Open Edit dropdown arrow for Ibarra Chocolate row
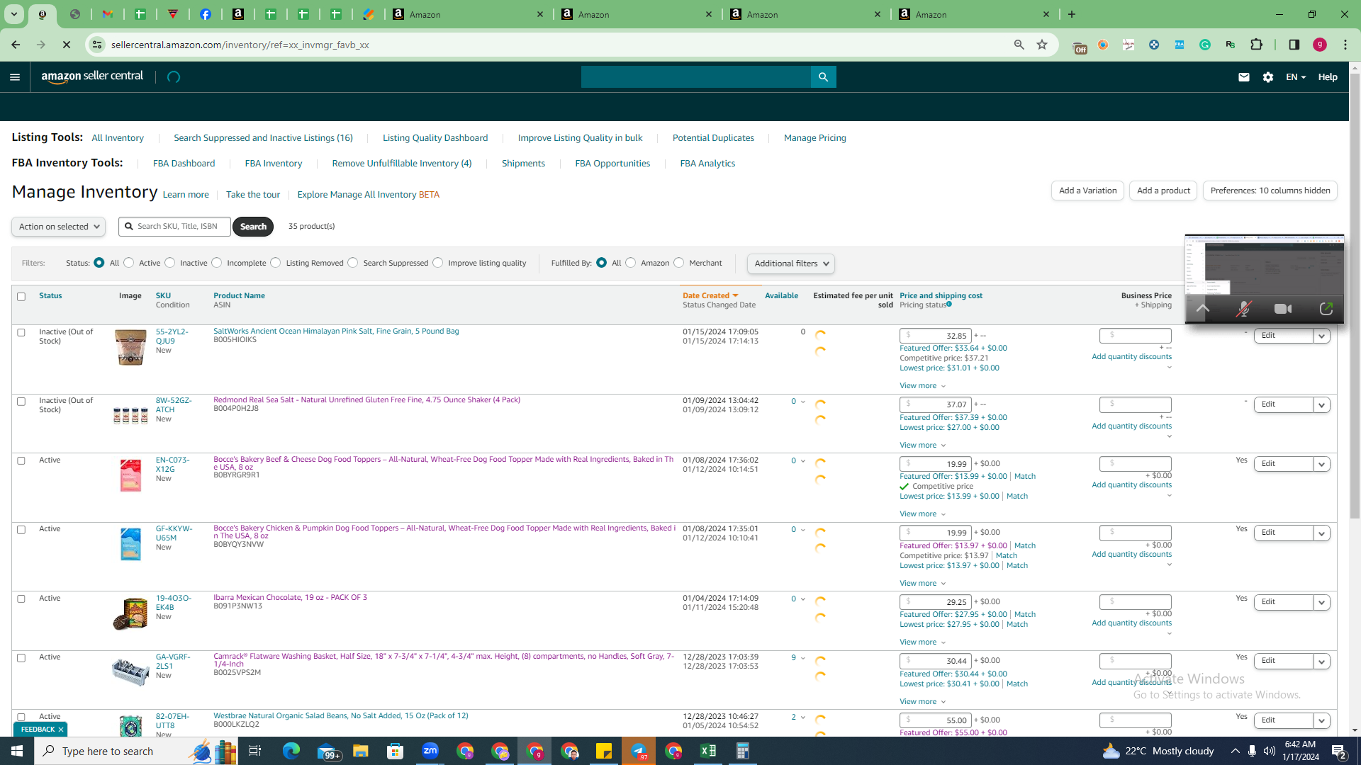1361x765 pixels. [x=1322, y=603]
